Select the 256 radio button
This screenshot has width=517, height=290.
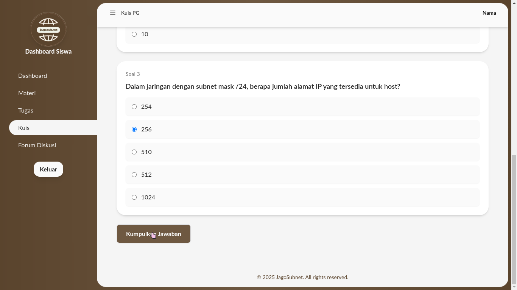point(134,130)
